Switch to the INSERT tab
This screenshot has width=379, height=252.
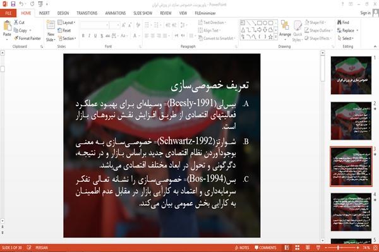pos(44,13)
